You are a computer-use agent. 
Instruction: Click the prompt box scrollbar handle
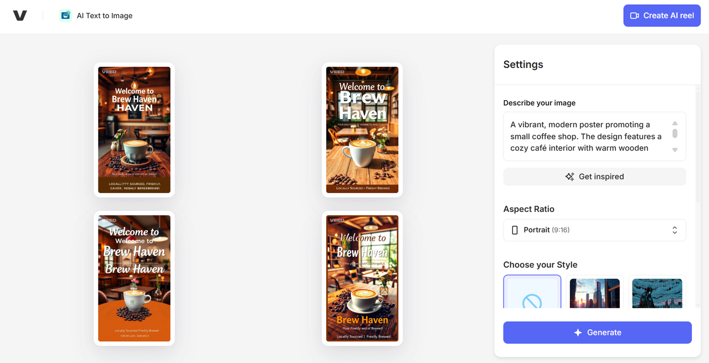[675, 133]
